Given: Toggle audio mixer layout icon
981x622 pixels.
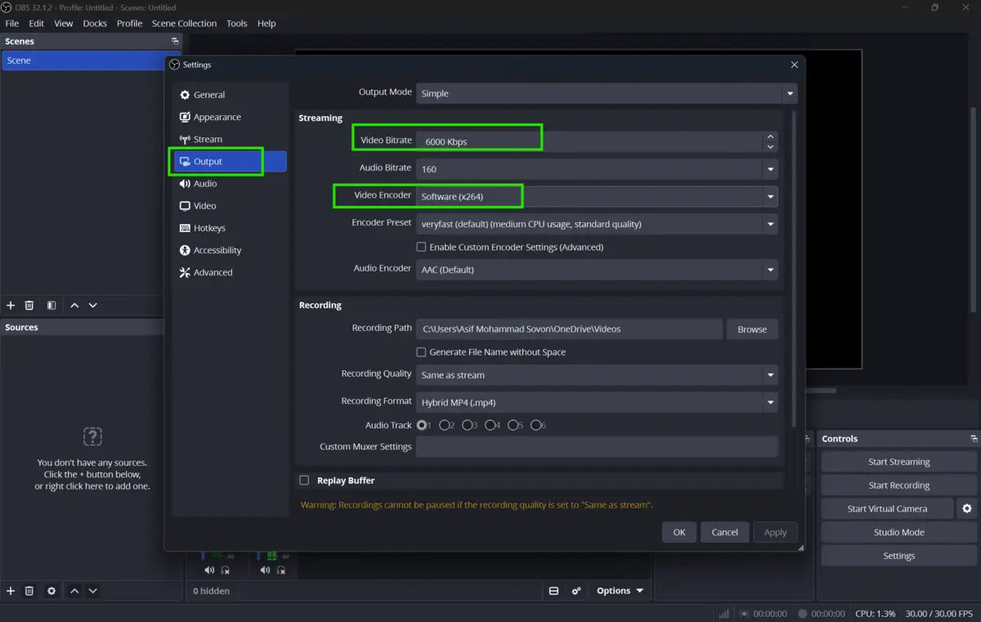Looking at the screenshot, I should coord(553,590).
